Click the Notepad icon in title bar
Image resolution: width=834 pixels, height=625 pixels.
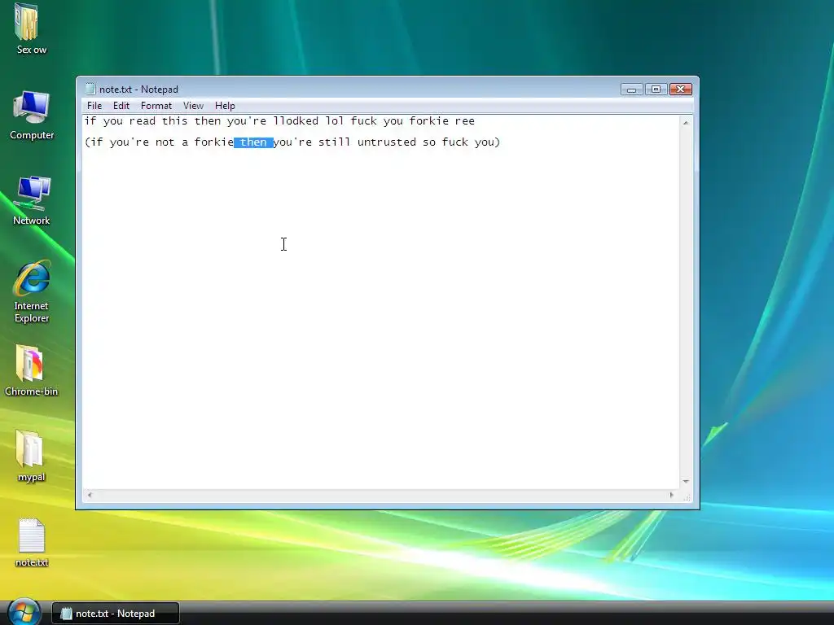(90, 89)
